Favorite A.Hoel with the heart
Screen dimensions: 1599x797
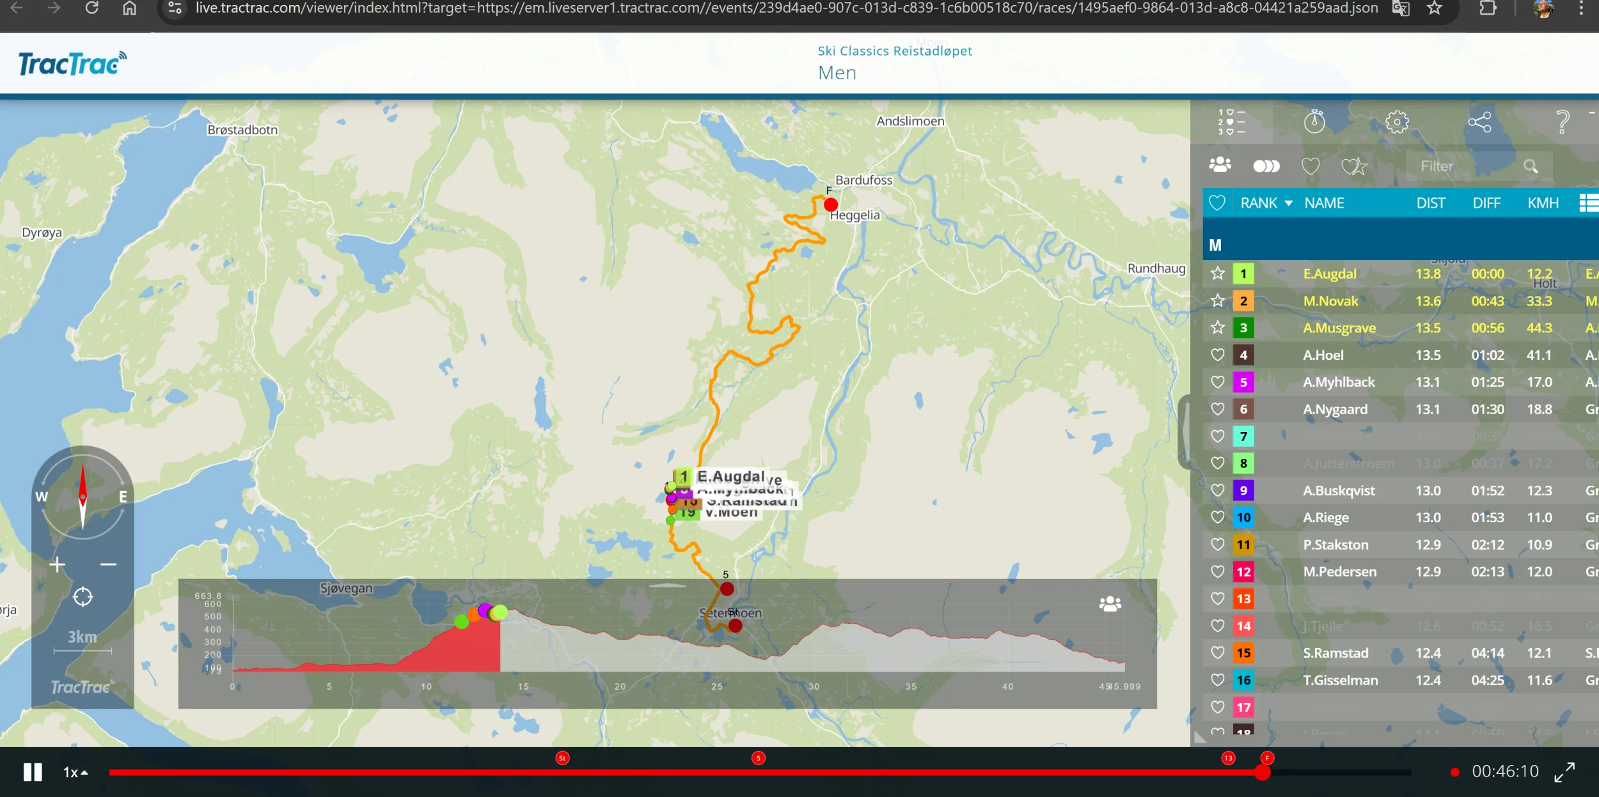tap(1217, 355)
